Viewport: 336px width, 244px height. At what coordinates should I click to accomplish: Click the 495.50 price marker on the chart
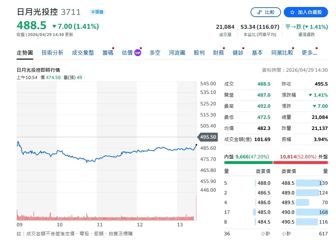207,137
